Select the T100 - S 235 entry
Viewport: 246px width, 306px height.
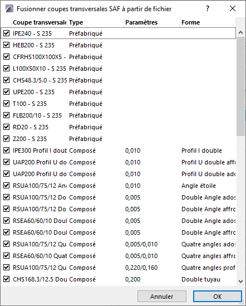click(29, 104)
